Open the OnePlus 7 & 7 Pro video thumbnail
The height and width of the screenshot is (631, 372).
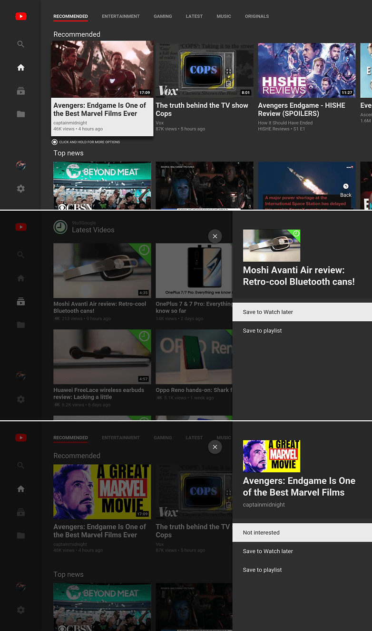pyautogui.click(x=194, y=271)
